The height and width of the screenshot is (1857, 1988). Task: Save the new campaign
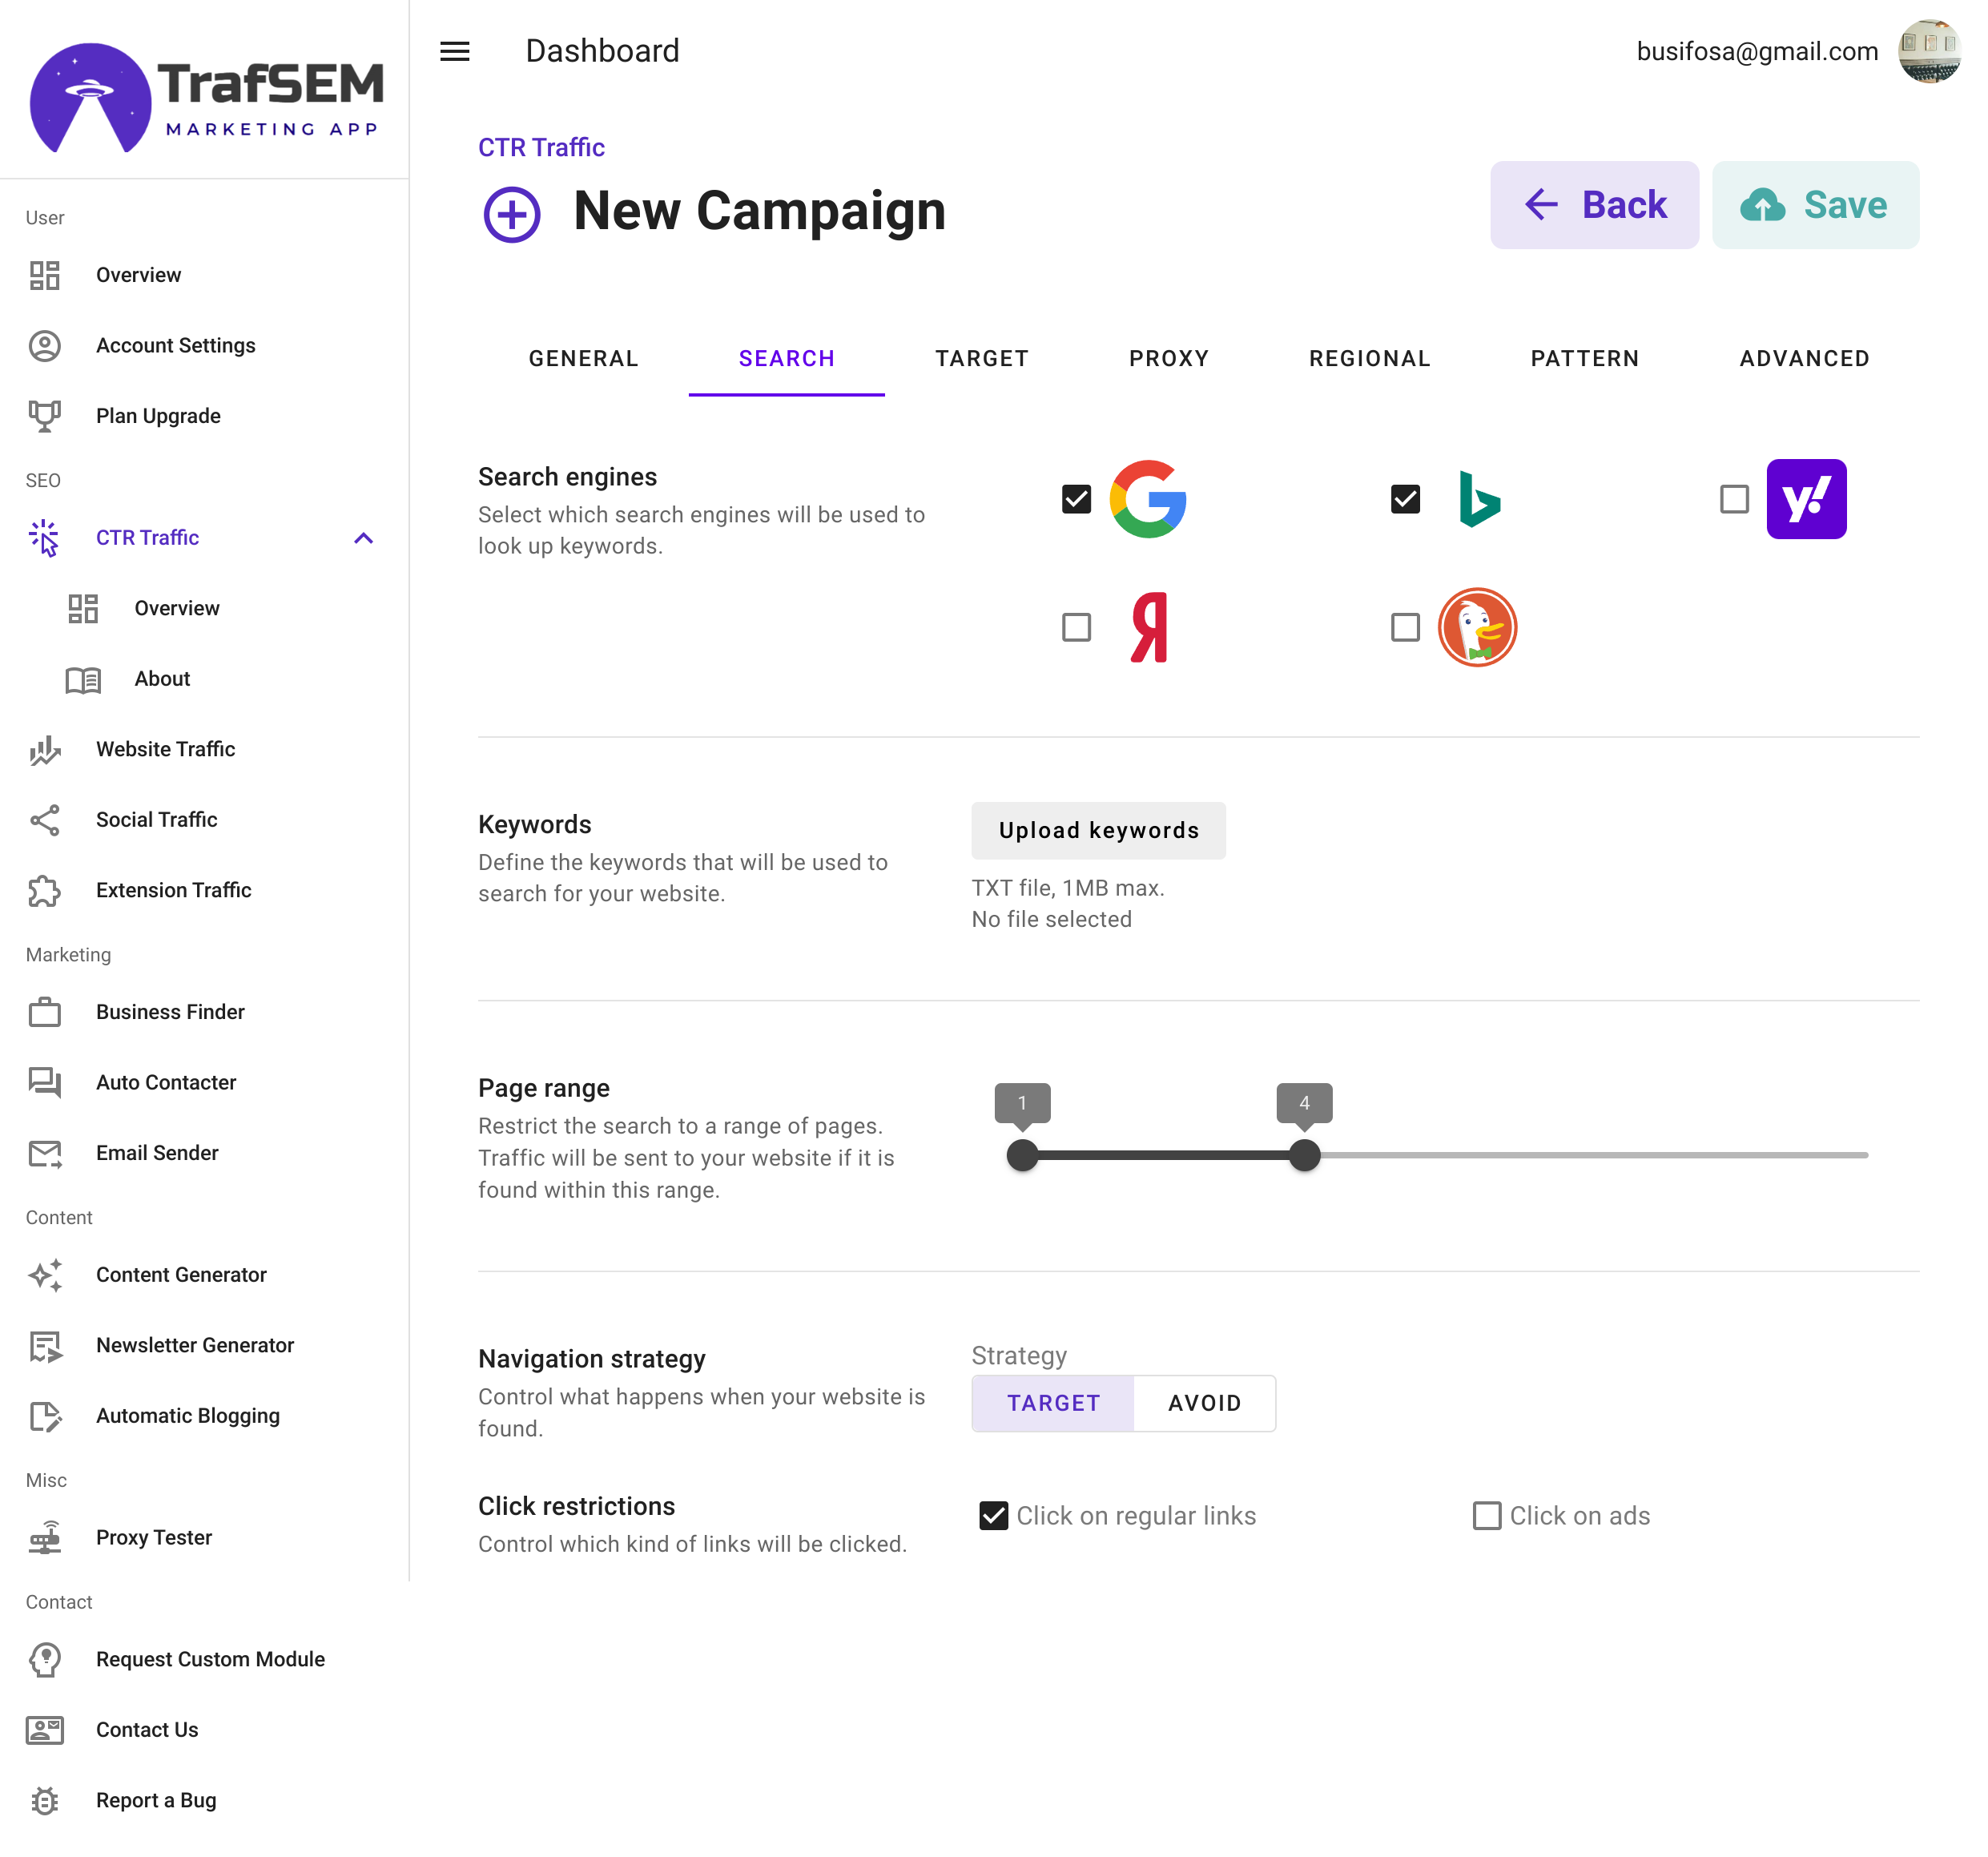point(1815,205)
